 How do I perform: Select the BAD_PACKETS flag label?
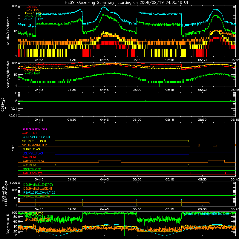tap(33, 173)
